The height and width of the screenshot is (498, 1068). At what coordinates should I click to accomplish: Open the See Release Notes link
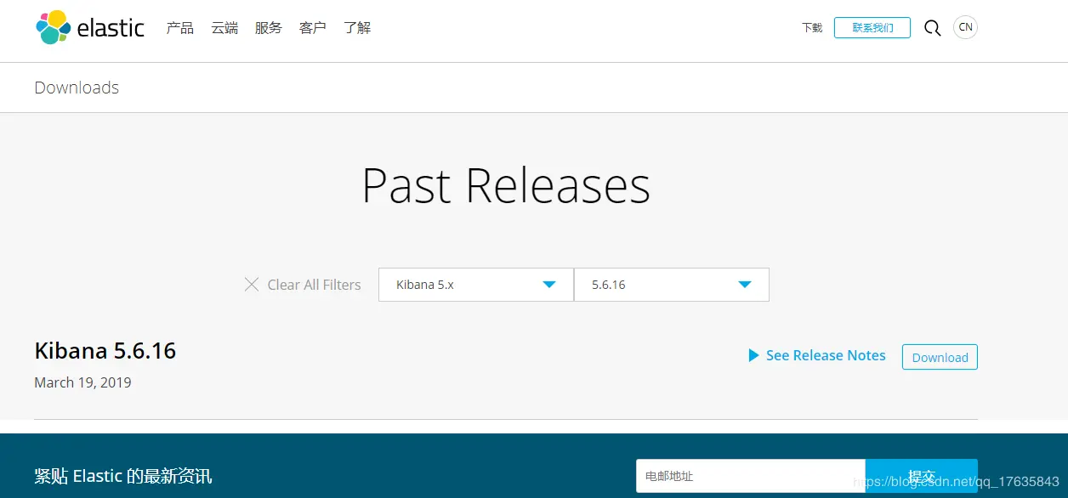coord(826,355)
